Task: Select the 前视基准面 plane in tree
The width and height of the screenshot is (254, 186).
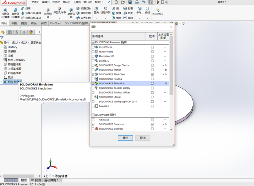Action: pyautogui.click(x=13, y=64)
